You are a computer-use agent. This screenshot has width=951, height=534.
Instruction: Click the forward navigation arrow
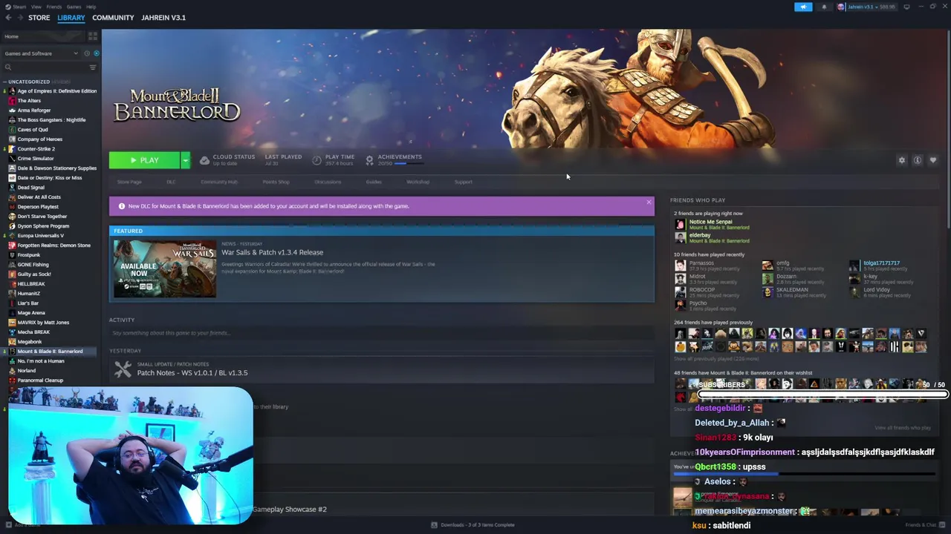[x=20, y=18]
